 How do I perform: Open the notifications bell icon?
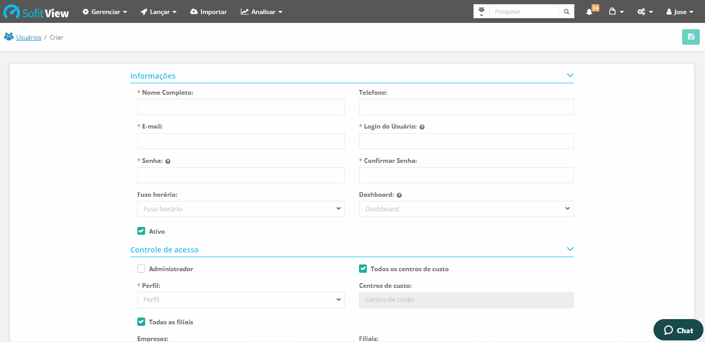[x=589, y=11]
